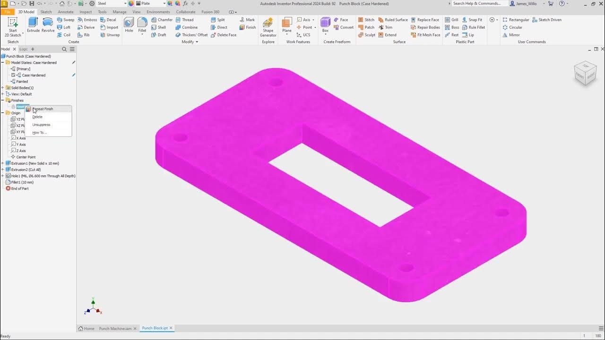605x340 pixels.
Task: Apply the Chamfer tool
Action: [162, 20]
